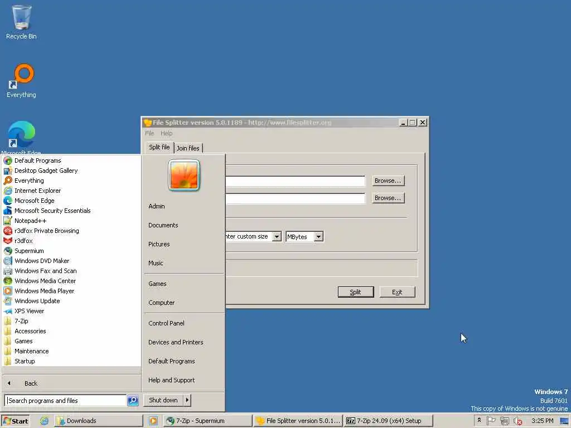Viewport: 571px width, 428px height.
Task: Click the user account picture in Start menu
Action: point(184,175)
